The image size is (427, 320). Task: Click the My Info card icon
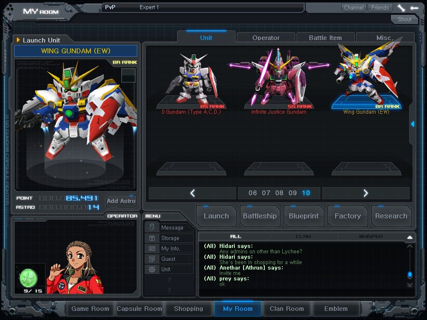[152, 248]
